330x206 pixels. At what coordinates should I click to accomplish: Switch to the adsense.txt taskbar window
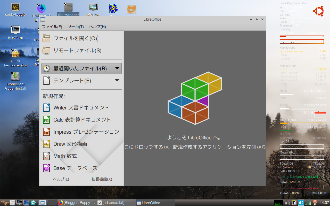click(x=116, y=203)
